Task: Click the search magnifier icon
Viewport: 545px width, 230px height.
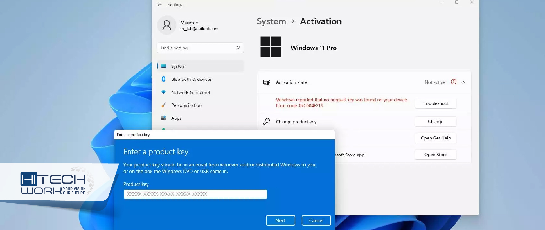Action: tap(238, 48)
